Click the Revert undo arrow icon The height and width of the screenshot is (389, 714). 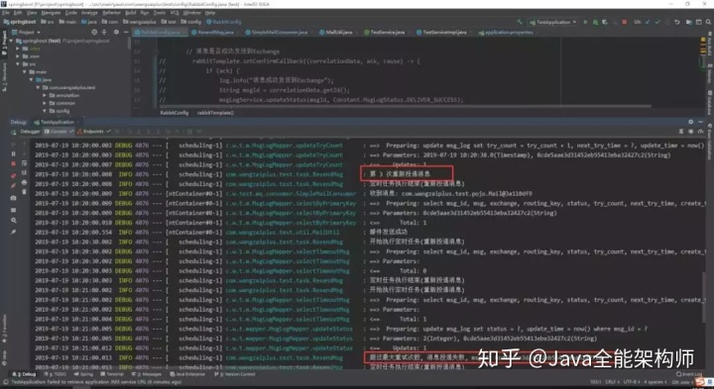677,22
